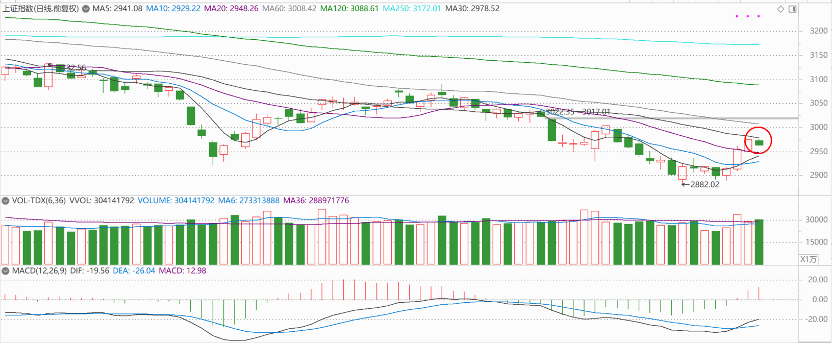Click the 30000 volume axis label
The image size is (832, 343).
pos(816,220)
